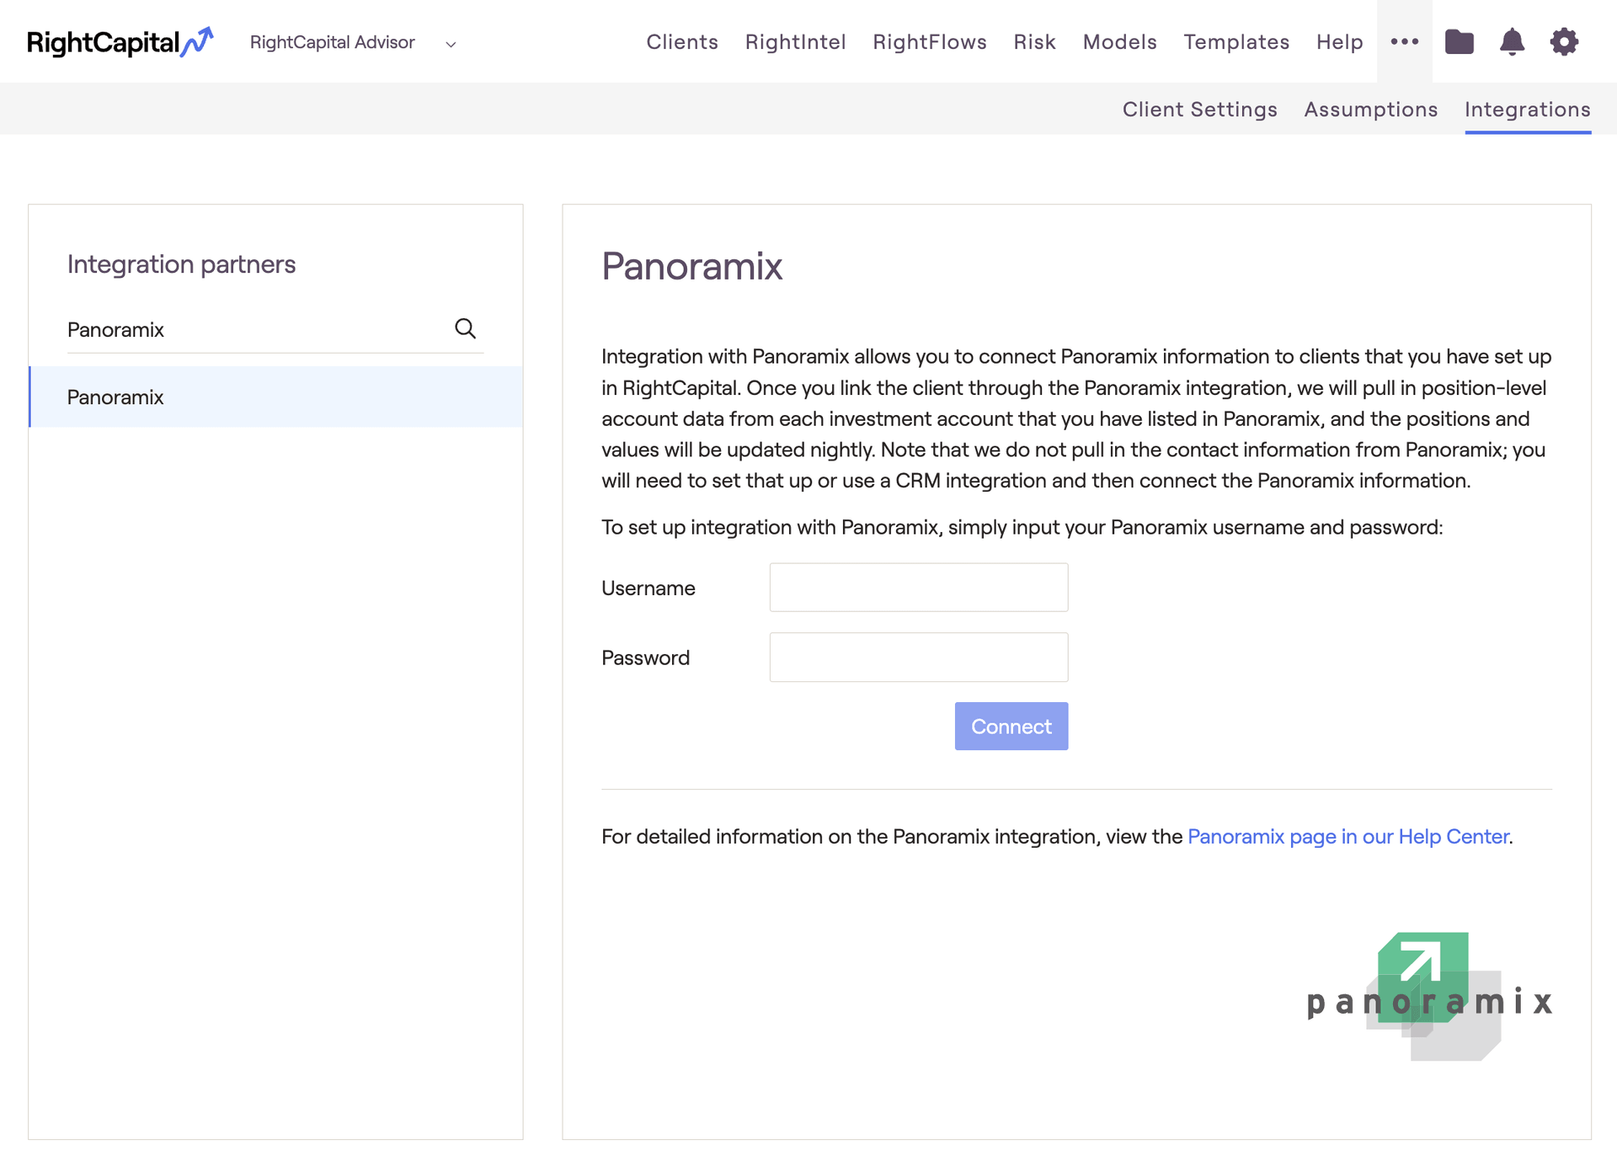This screenshot has width=1617, height=1166.
Task: Open the Models menu item
Action: [1119, 42]
